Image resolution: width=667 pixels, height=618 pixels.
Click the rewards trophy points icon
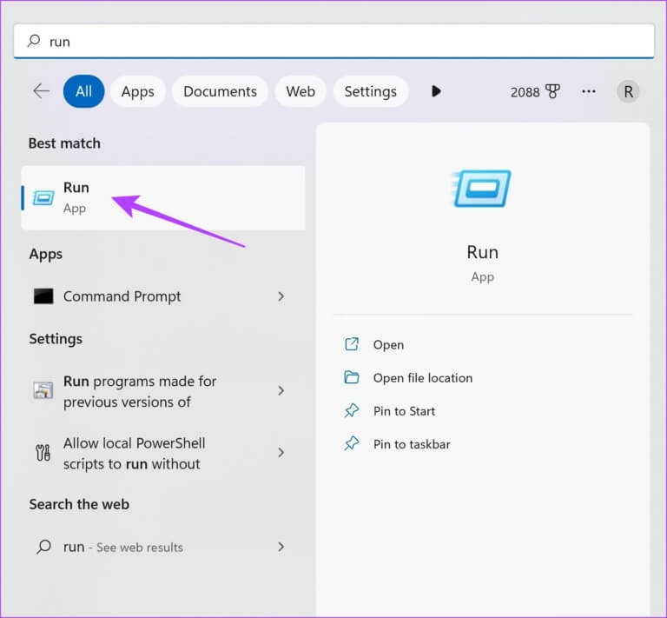click(x=552, y=91)
